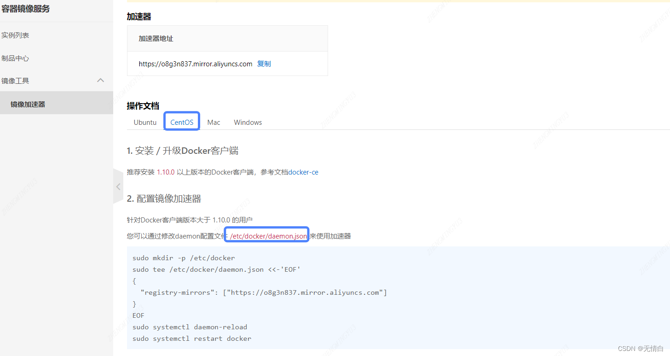Click line 针对Docker客户端版本大于 1.10.0 的用户
The width and height of the screenshot is (670, 356).
coord(190,220)
